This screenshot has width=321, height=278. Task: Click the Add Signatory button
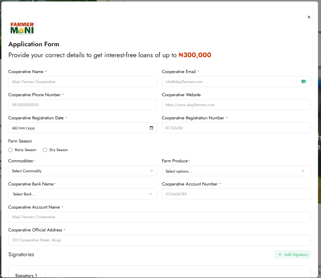coord(293,255)
